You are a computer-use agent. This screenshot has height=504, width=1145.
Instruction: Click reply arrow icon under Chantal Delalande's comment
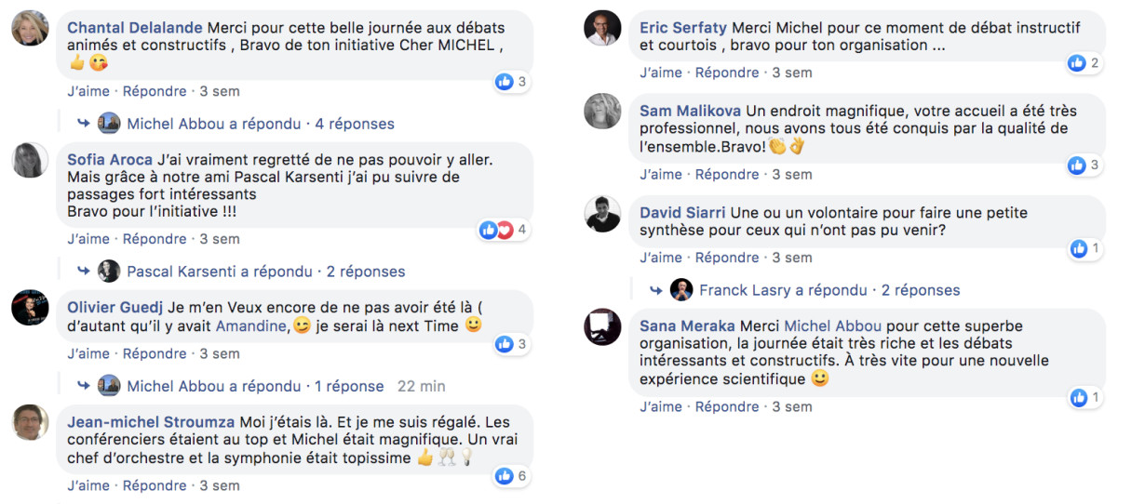[83, 124]
